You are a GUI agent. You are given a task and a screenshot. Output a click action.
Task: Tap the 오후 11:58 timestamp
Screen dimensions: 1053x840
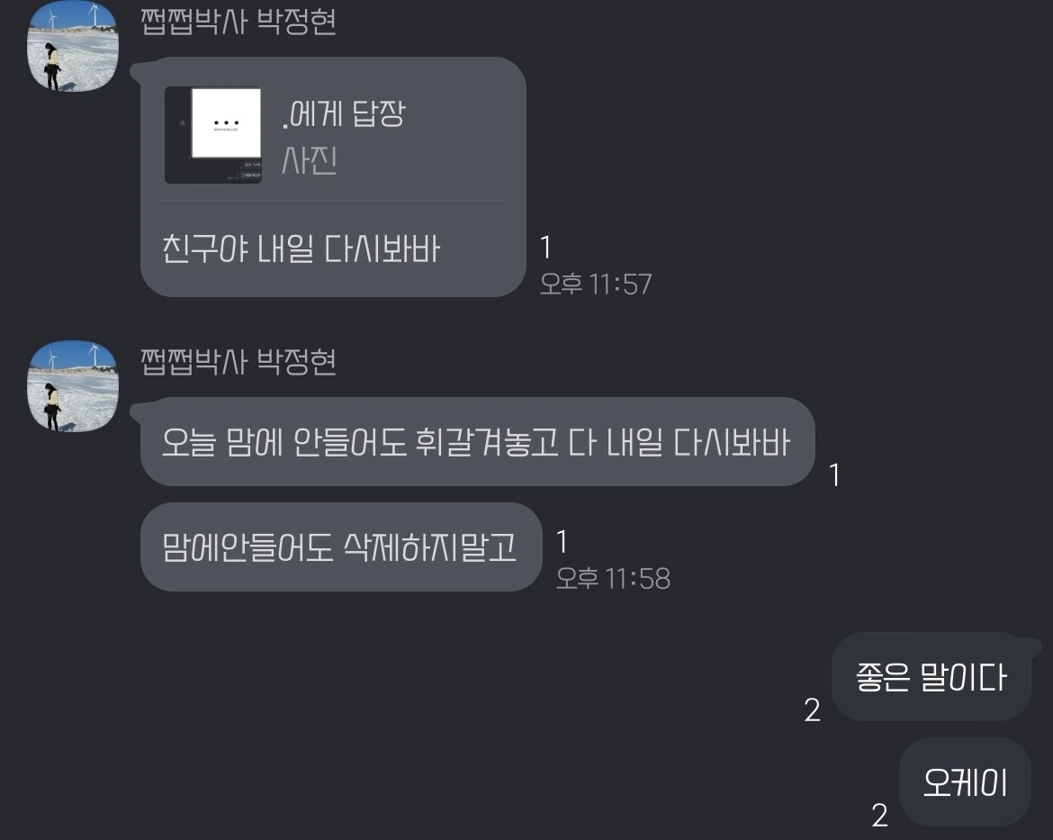pyautogui.click(x=613, y=578)
